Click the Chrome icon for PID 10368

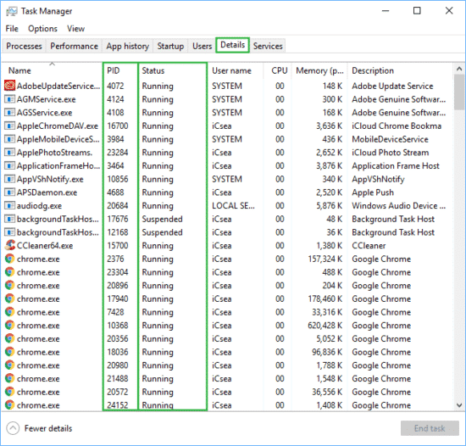coord(10,325)
